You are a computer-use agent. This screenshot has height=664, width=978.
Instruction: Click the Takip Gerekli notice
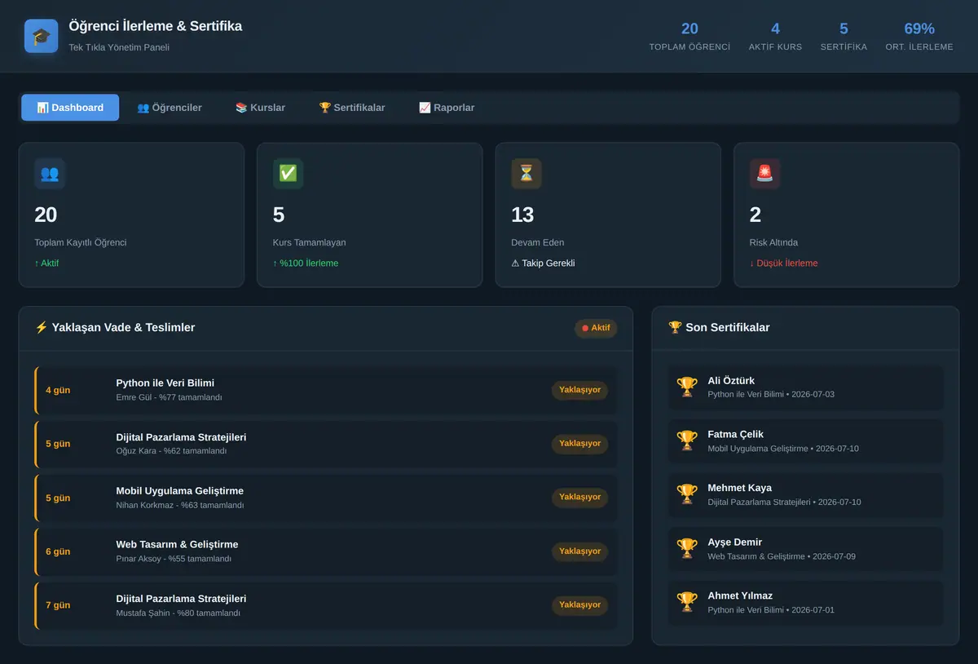click(x=543, y=263)
